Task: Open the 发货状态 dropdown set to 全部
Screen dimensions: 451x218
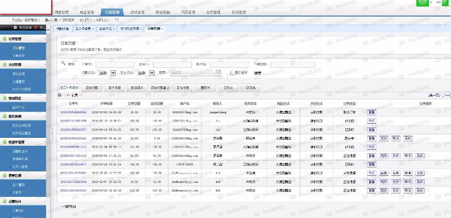Action: click(146, 73)
